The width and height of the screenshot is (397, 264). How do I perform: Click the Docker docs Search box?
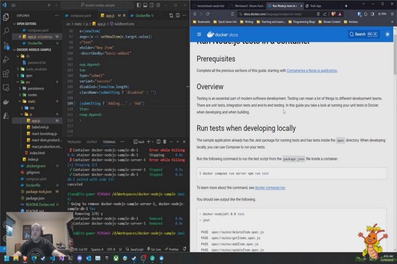tap(363, 34)
